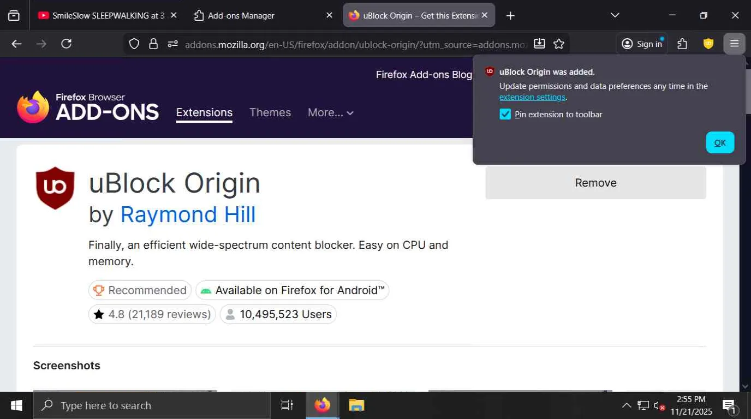Click the 10,495,523 Users count
Screen dimensions: 751x419
(278, 314)
